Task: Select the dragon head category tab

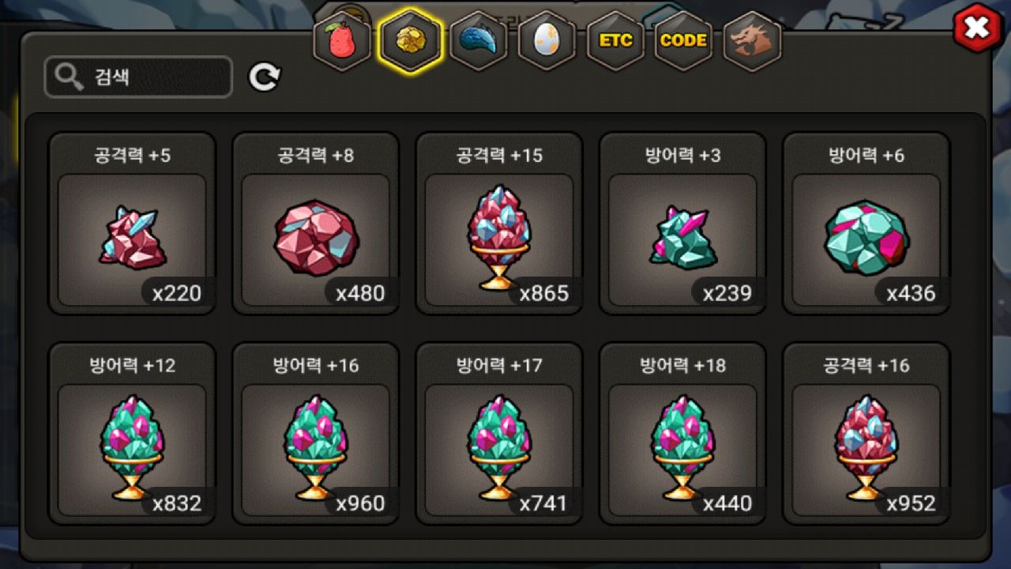Action: (752, 41)
